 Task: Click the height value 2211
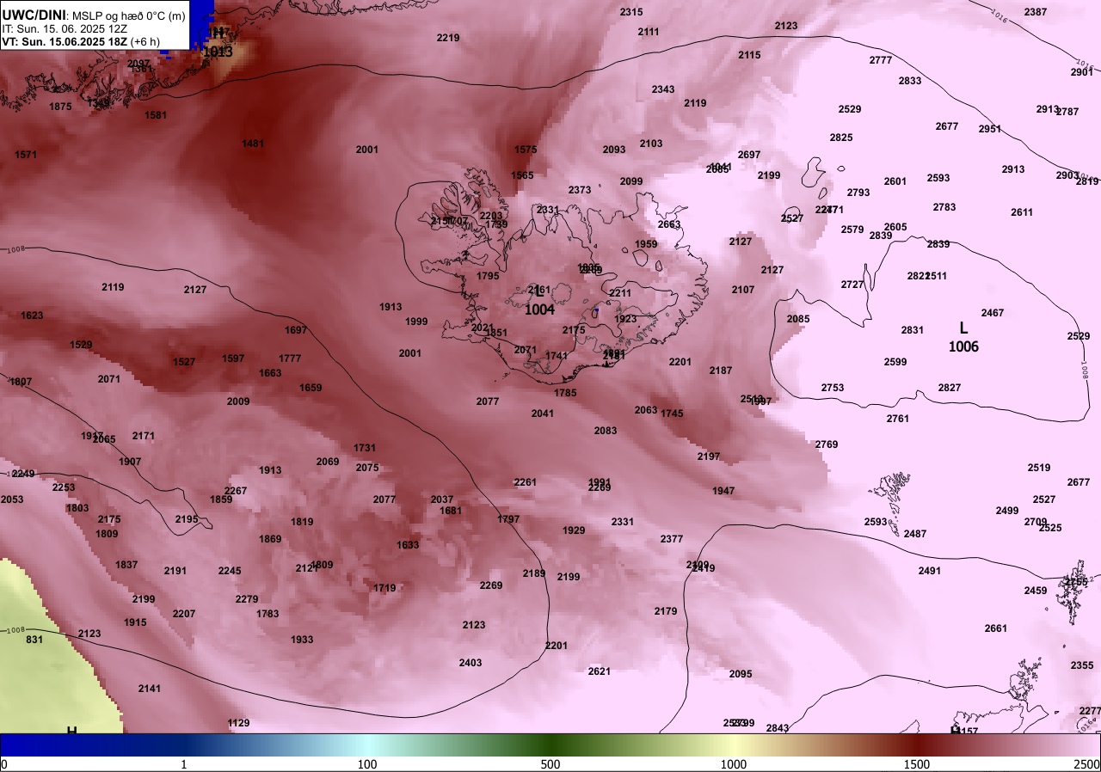coord(620,293)
